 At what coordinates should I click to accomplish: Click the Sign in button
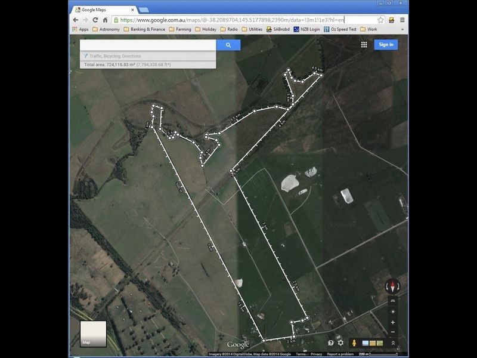[x=386, y=45]
